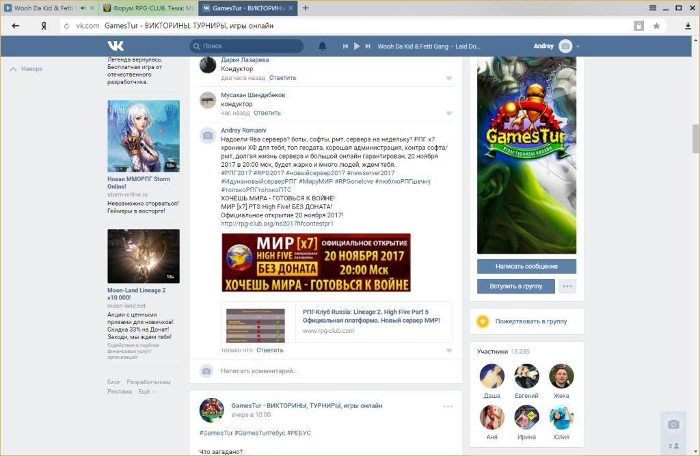
Task: Click the page protection icon in address bar
Action: [x=639, y=26]
